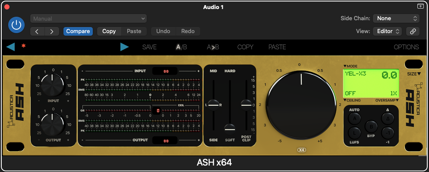Open the SIZE dropdown
The image size is (429, 172).
pos(413,74)
